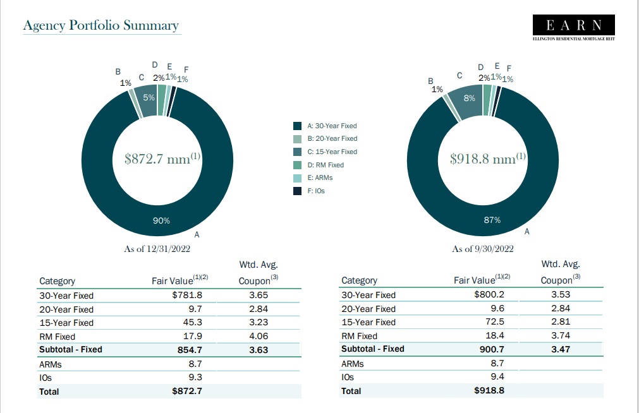The height and width of the screenshot is (413, 639).
Task: Click the $918.8 total fair value cell
Action: click(x=489, y=390)
